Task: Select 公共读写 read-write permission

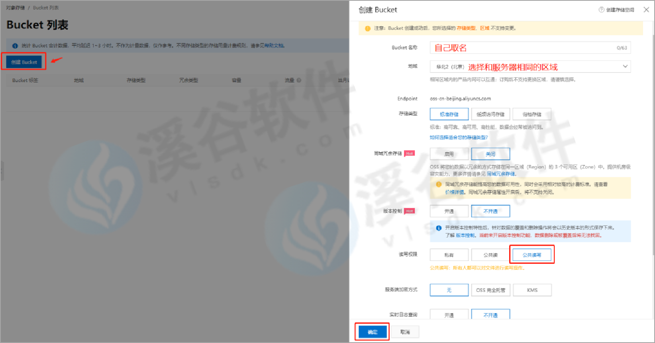Action: (x=531, y=255)
